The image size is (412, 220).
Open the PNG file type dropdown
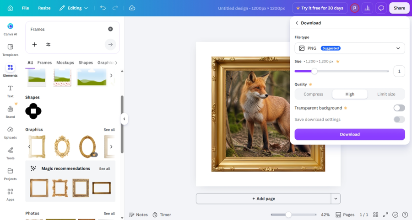pyautogui.click(x=350, y=48)
